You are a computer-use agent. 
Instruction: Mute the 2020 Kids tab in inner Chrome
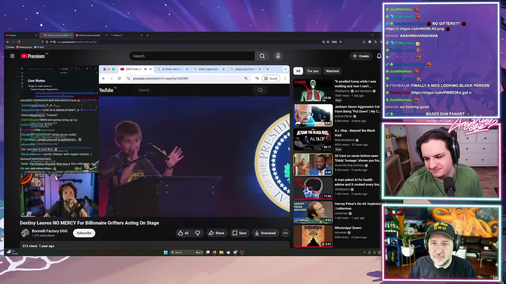[145, 69]
